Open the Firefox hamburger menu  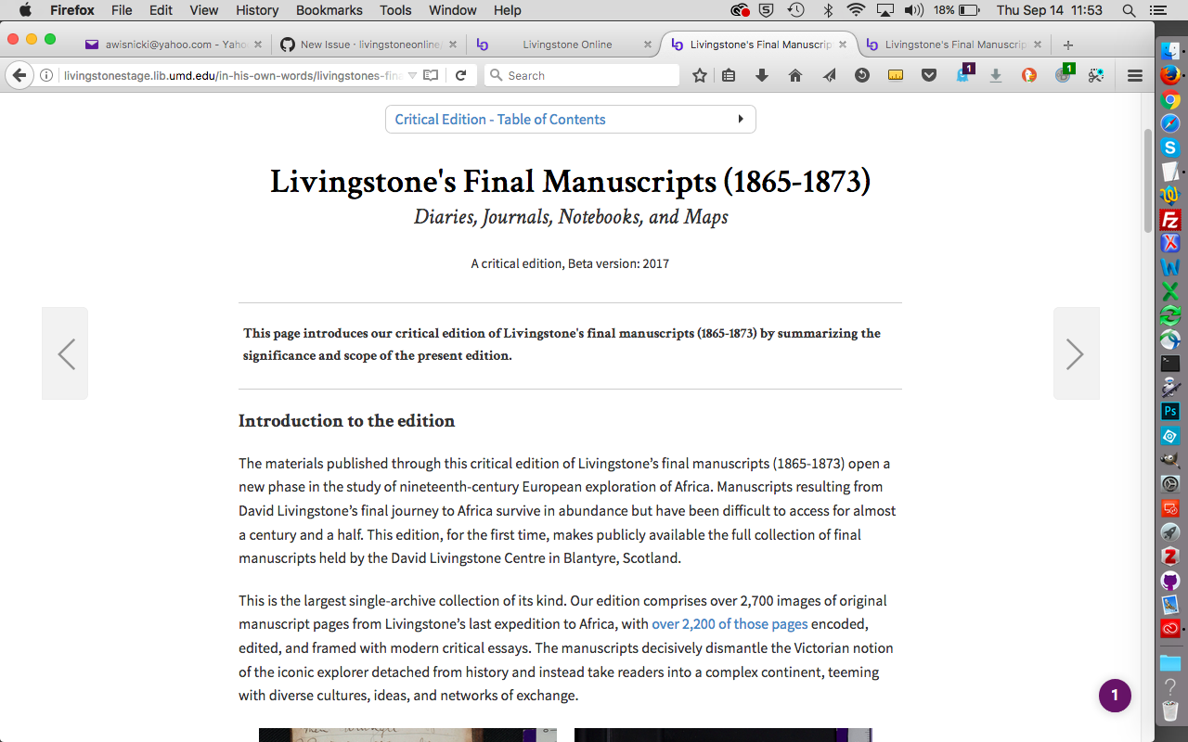pos(1135,76)
